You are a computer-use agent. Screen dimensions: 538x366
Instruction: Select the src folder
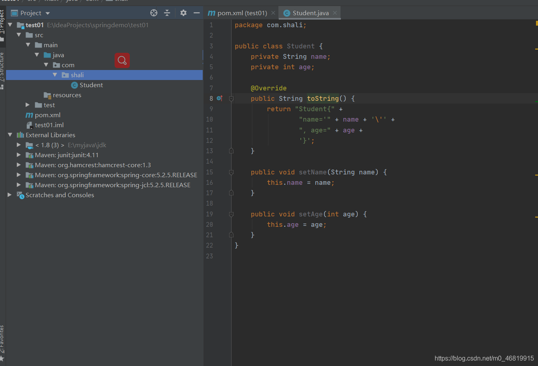pos(39,35)
